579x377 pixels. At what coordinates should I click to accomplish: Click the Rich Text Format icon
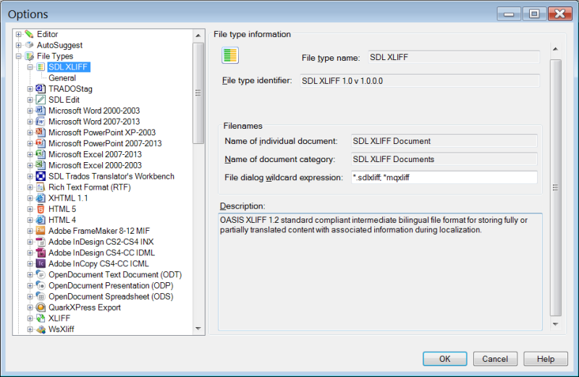41,187
